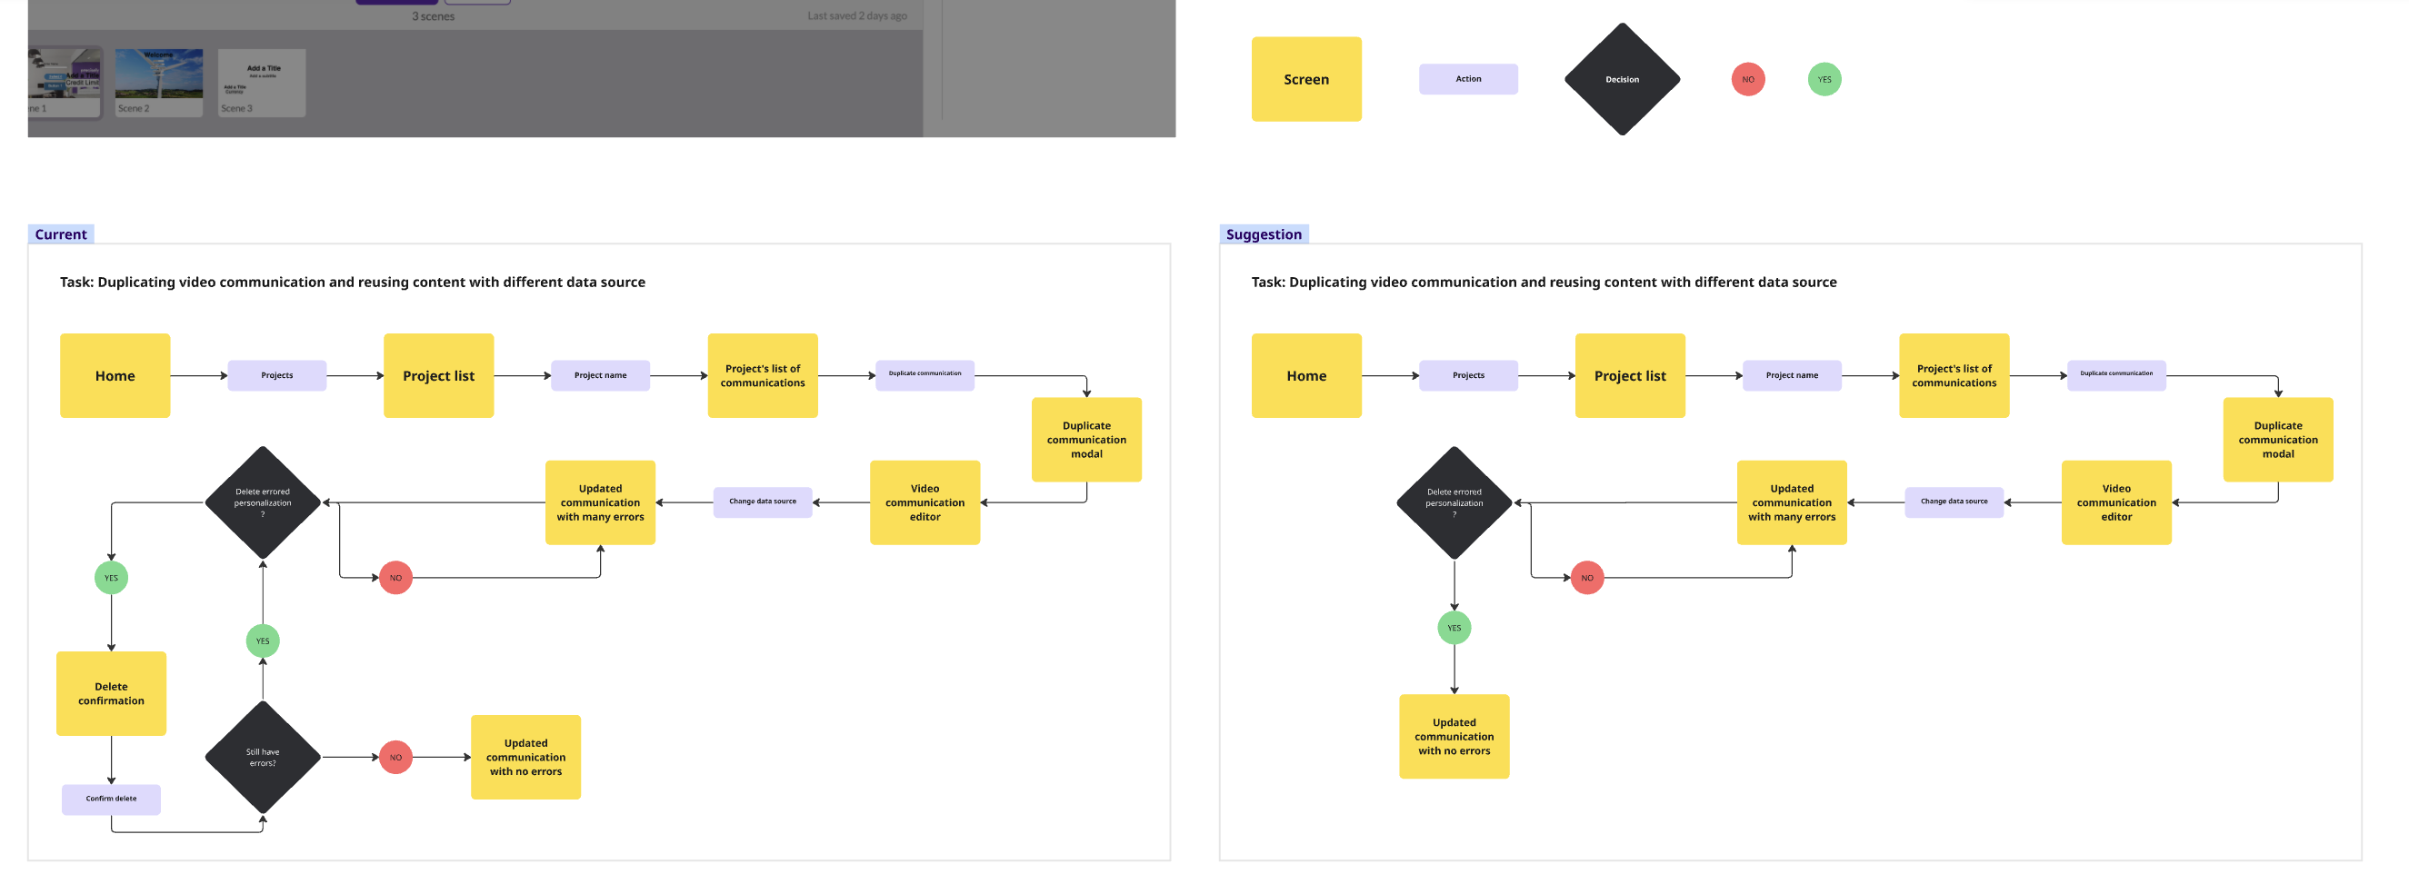Click the green YES legend circle
Viewport: 2409px width, 894px height.
pos(1823,79)
